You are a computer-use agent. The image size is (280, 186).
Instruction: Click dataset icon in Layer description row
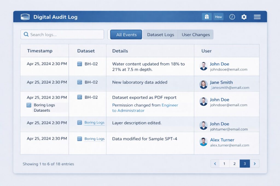(80, 123)
